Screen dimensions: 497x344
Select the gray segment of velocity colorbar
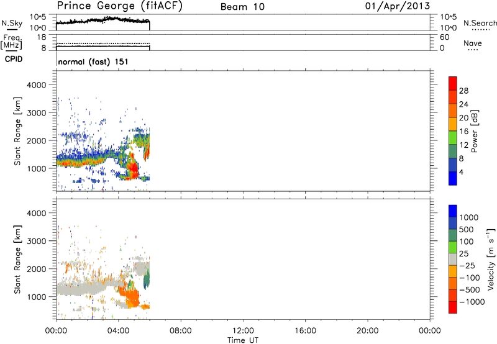(453, 260)
